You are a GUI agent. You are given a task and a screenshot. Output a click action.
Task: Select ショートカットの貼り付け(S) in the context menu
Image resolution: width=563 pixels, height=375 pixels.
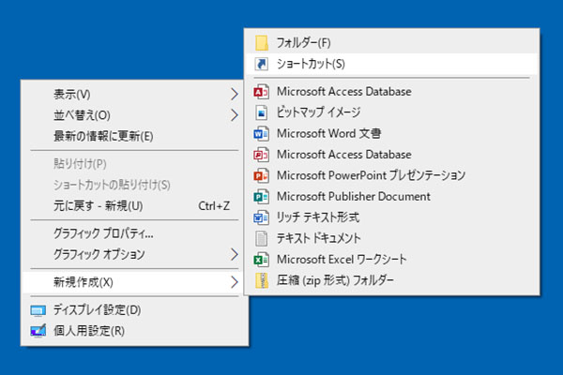coord(134,185)
